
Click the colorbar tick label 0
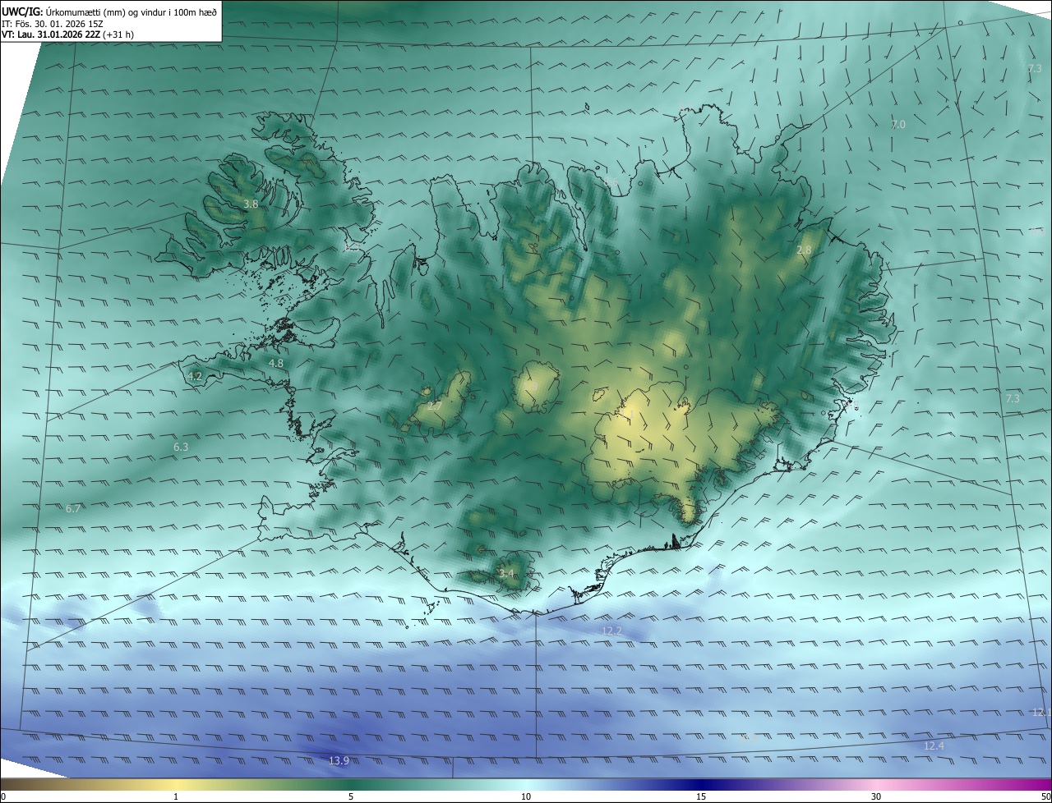click(x=3, y=796)
